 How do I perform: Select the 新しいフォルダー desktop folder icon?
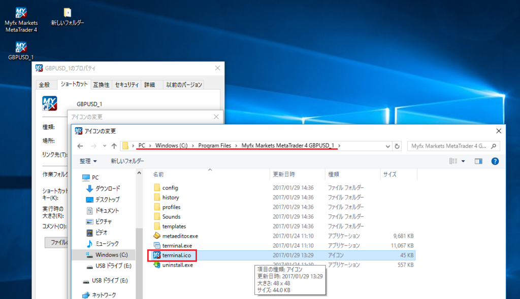68,17
